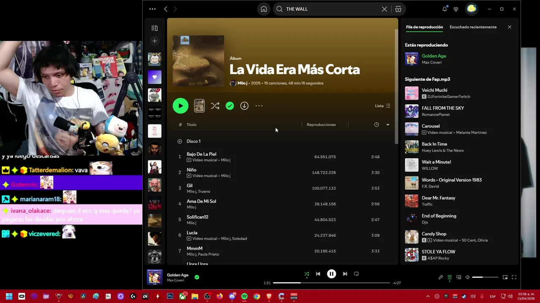
Task: Toggle album shuffle next to play button
Action: click(215, 106)
